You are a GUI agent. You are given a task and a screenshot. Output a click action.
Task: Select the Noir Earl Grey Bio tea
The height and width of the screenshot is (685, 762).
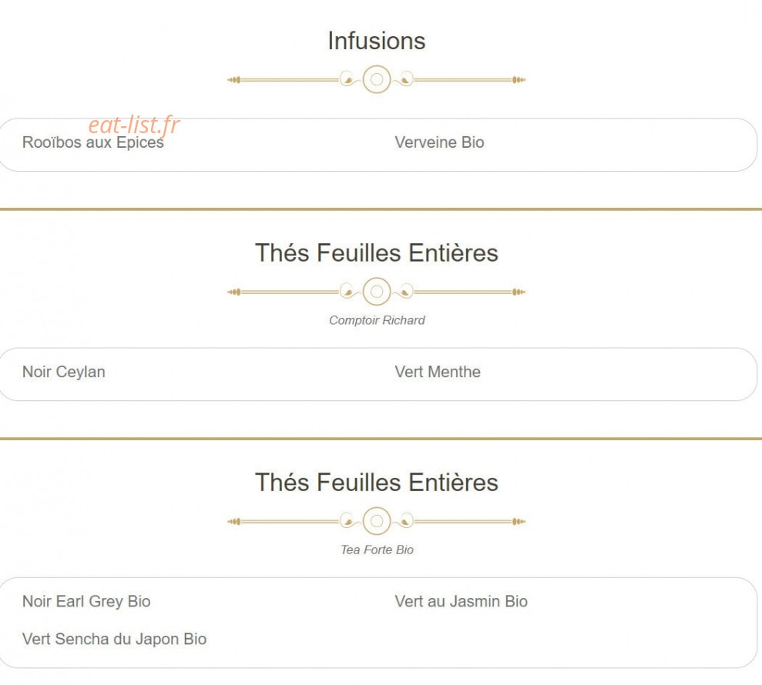pyautogui.click(x=86, y=602)
